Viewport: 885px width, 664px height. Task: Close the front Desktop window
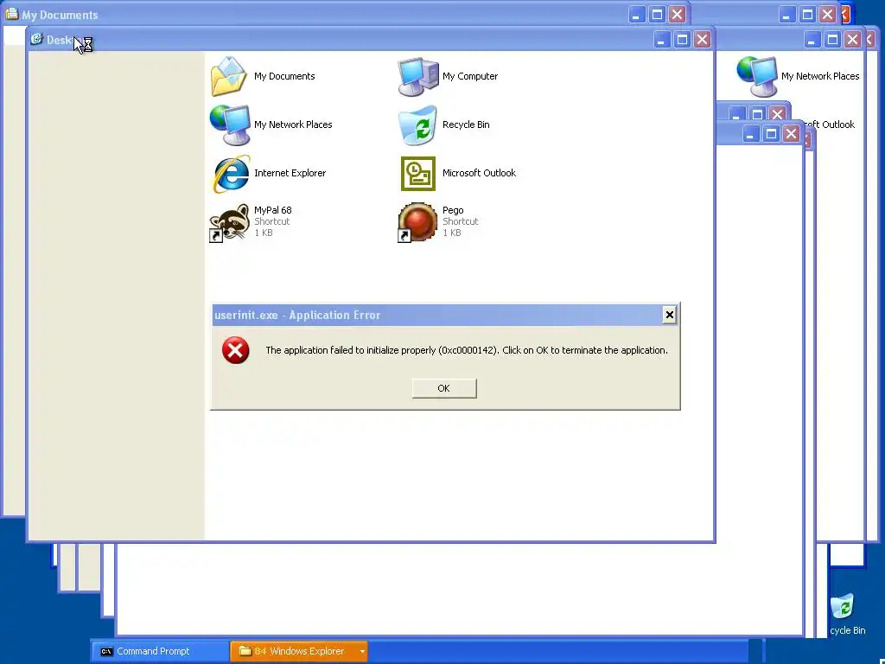[x=702, y=40]
